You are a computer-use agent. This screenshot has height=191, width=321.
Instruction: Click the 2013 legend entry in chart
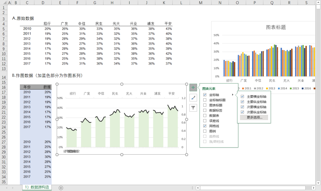pyautogui.click(x=270, y=88)
